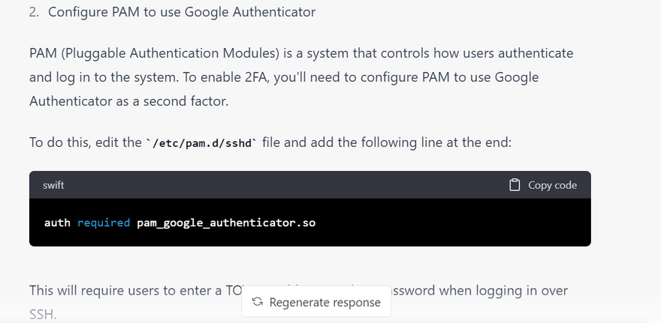Click the empty middle of code header bar

pyautogui.click(x=285, y=185)
